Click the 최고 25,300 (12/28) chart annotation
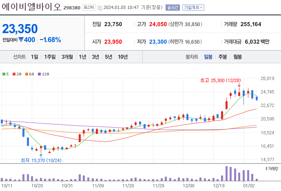 coord(221,80)
